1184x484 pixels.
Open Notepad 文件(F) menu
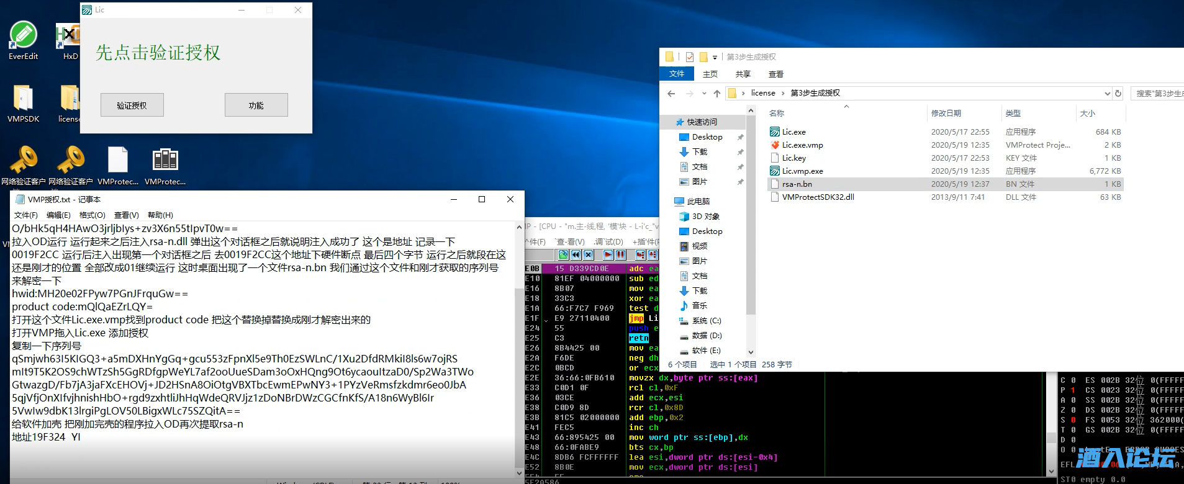[x=25, y=215]
